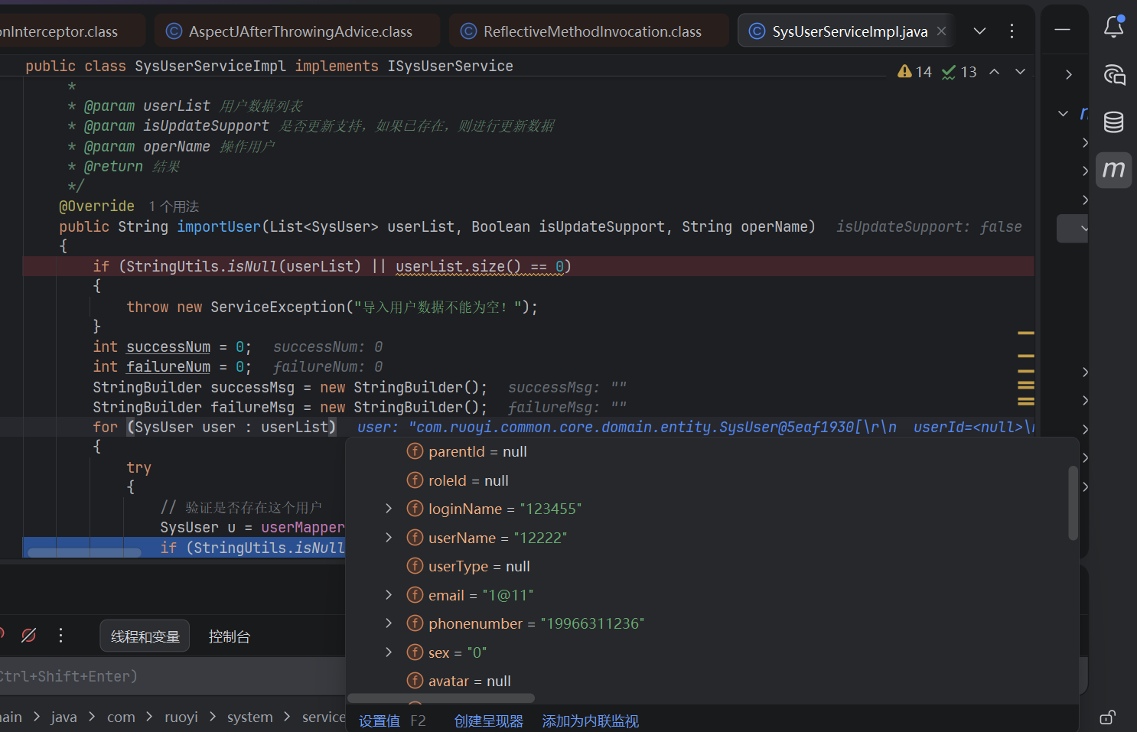The width and height of the screenshot is (1137, 732).
Task: Select the roleId = null field
Action: [458, 480]
